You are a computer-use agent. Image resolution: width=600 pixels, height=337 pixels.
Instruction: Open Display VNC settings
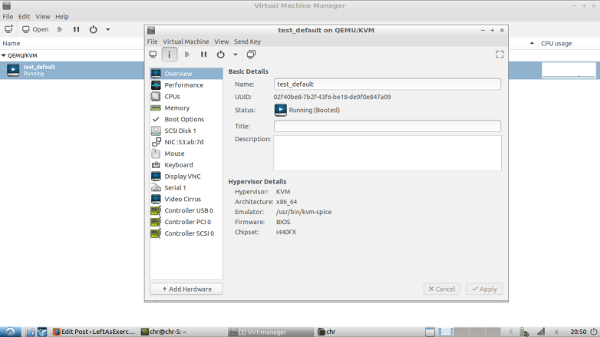(x=186, y=176)
